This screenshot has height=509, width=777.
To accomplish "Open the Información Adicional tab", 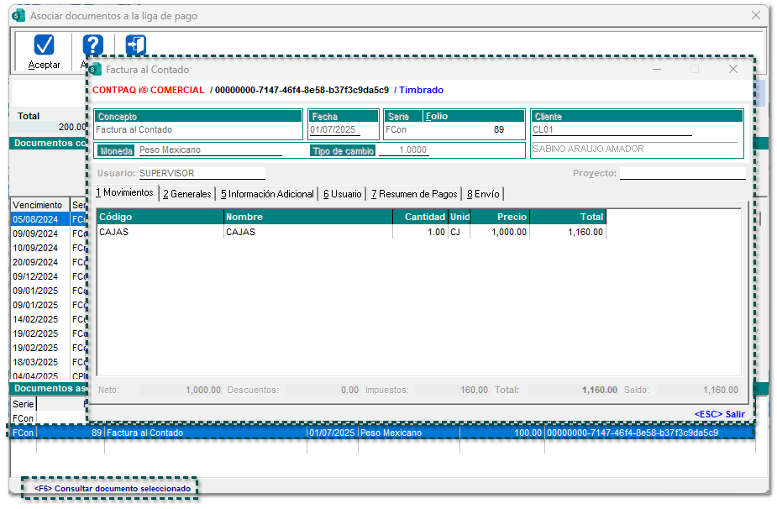I will tap(266, 194).
